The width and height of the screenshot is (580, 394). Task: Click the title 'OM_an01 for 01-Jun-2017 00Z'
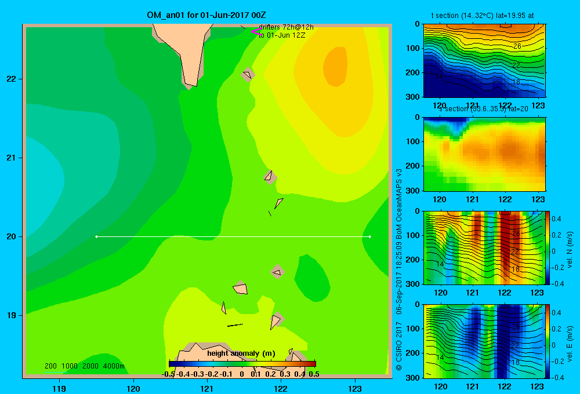point(206,15)
